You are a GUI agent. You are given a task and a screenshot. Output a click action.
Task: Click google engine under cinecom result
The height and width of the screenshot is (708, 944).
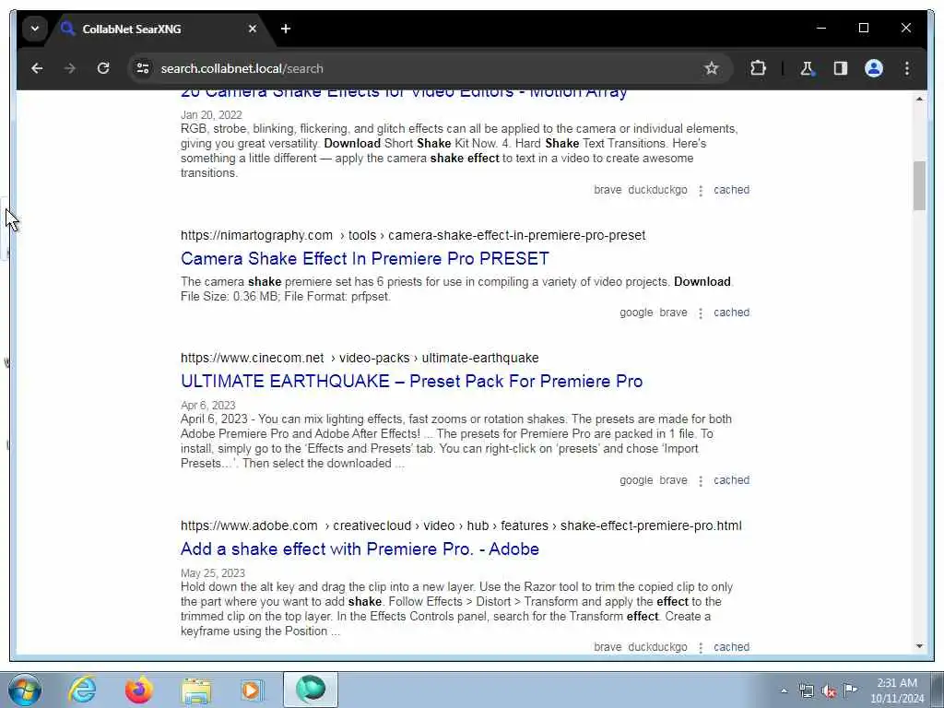636,480
